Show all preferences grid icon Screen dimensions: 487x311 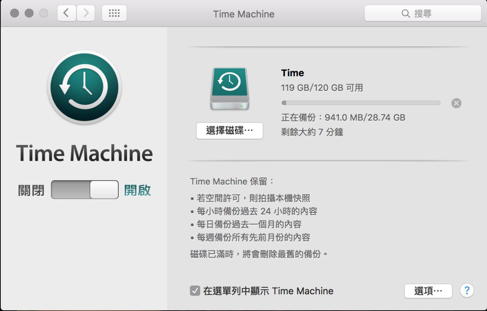pos(114,13)
